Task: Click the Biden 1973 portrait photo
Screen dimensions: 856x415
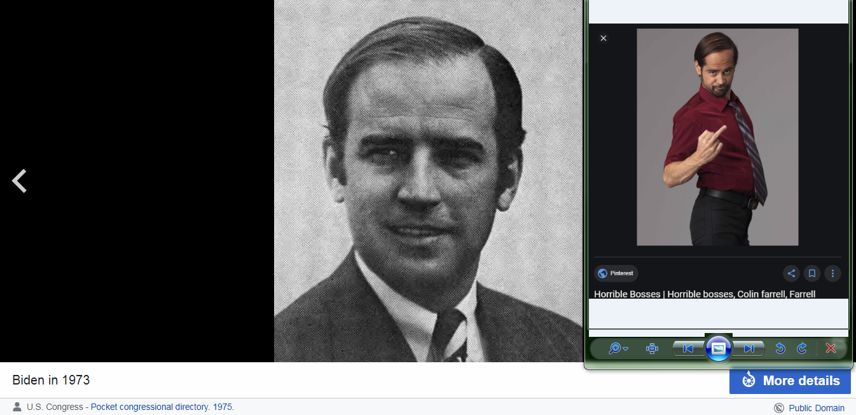Action: pos(429,181)
